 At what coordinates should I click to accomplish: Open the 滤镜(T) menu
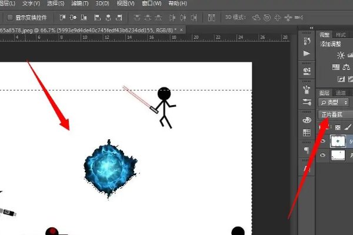tap(79, 4)
